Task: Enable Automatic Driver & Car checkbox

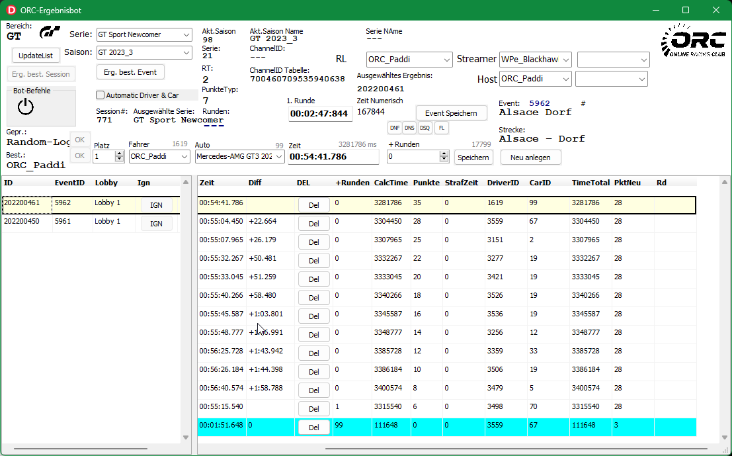Action: tap(101, 95)
